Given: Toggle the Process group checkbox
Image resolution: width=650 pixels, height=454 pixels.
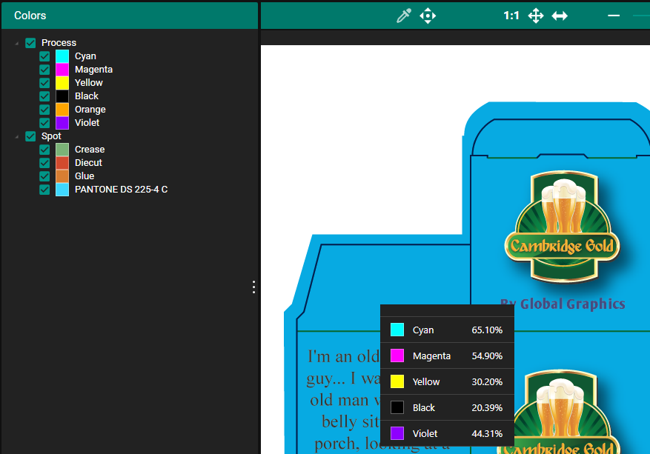Looking at the screenshot, I should pos(30,43).
